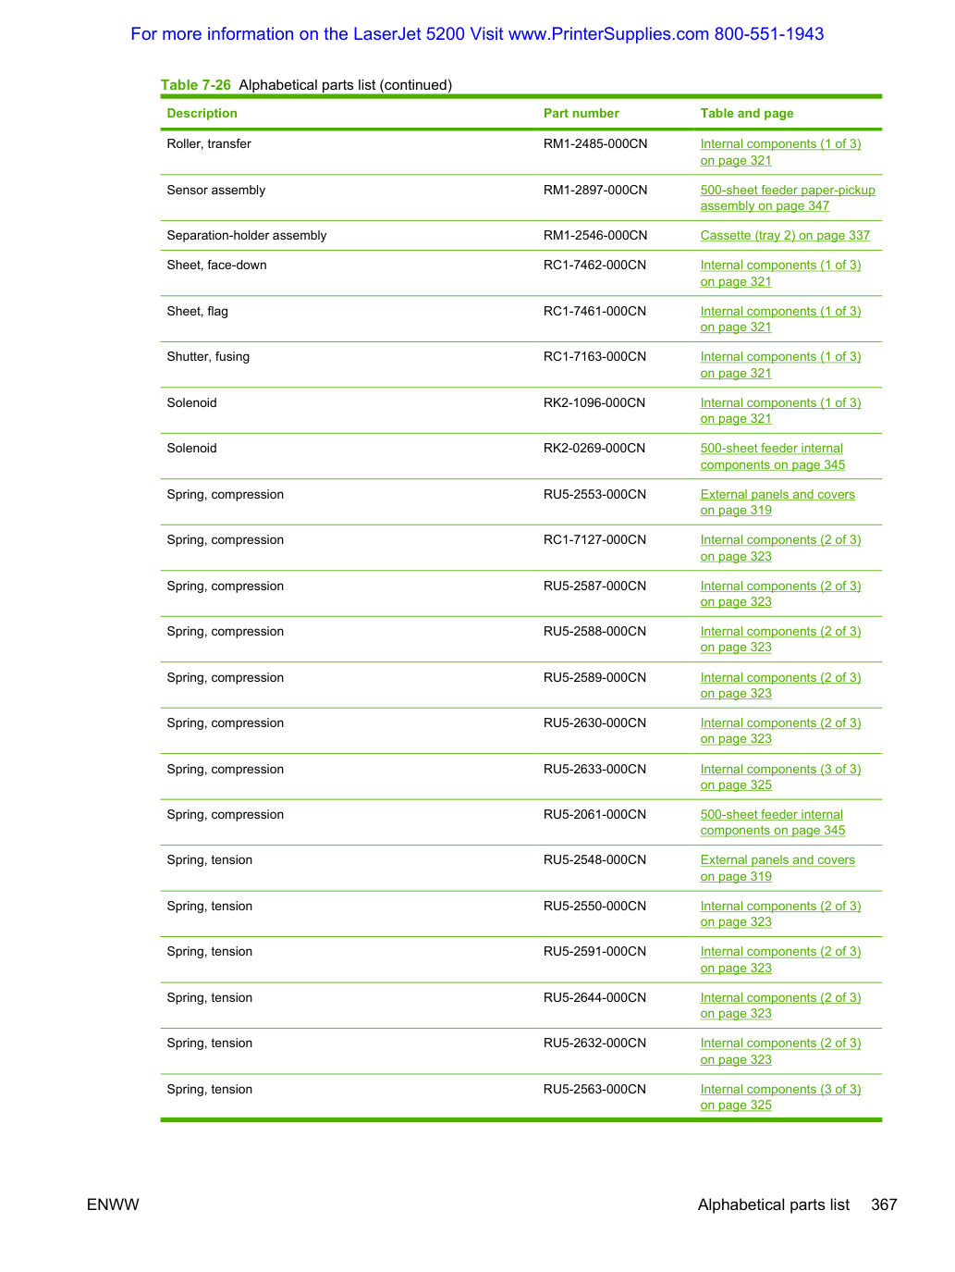955x1272 pixels.
Task: Open link beside part RU5-2587-000CN
Action: pos(780,594)
